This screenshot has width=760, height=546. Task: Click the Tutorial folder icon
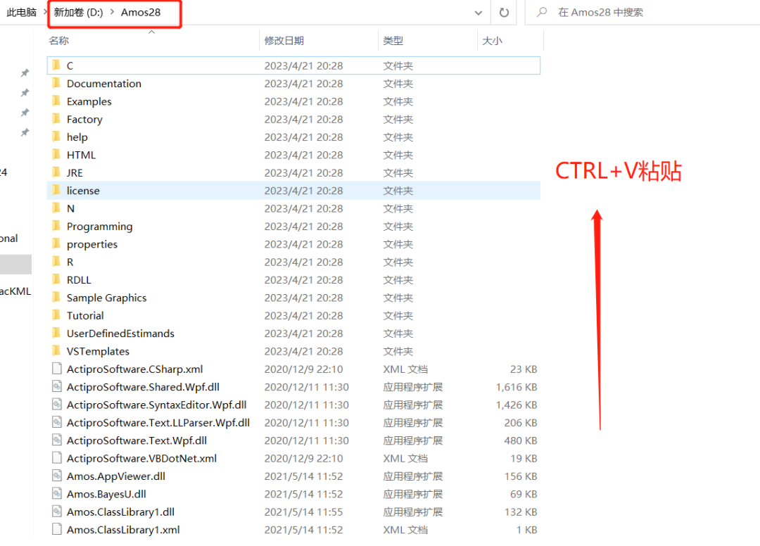[x=56, y=315]
